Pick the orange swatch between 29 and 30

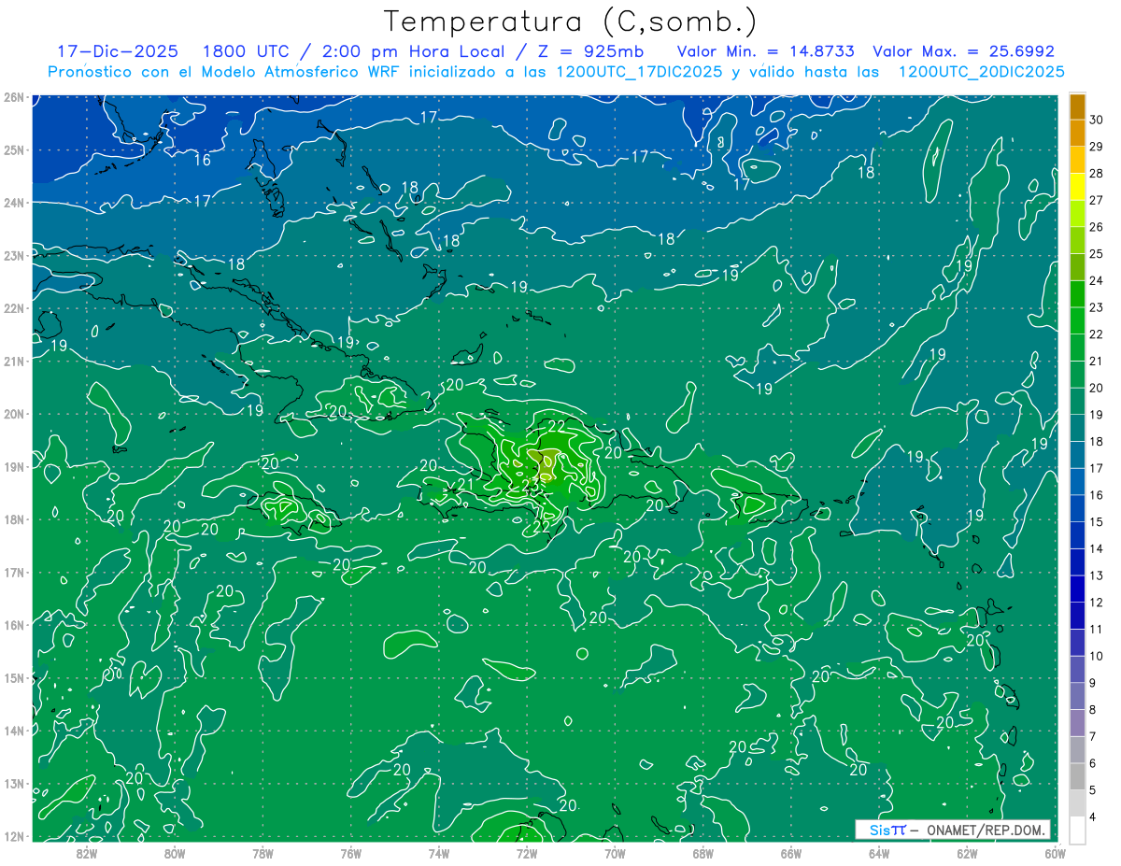pyautogui.click(x=1077, y=134)
